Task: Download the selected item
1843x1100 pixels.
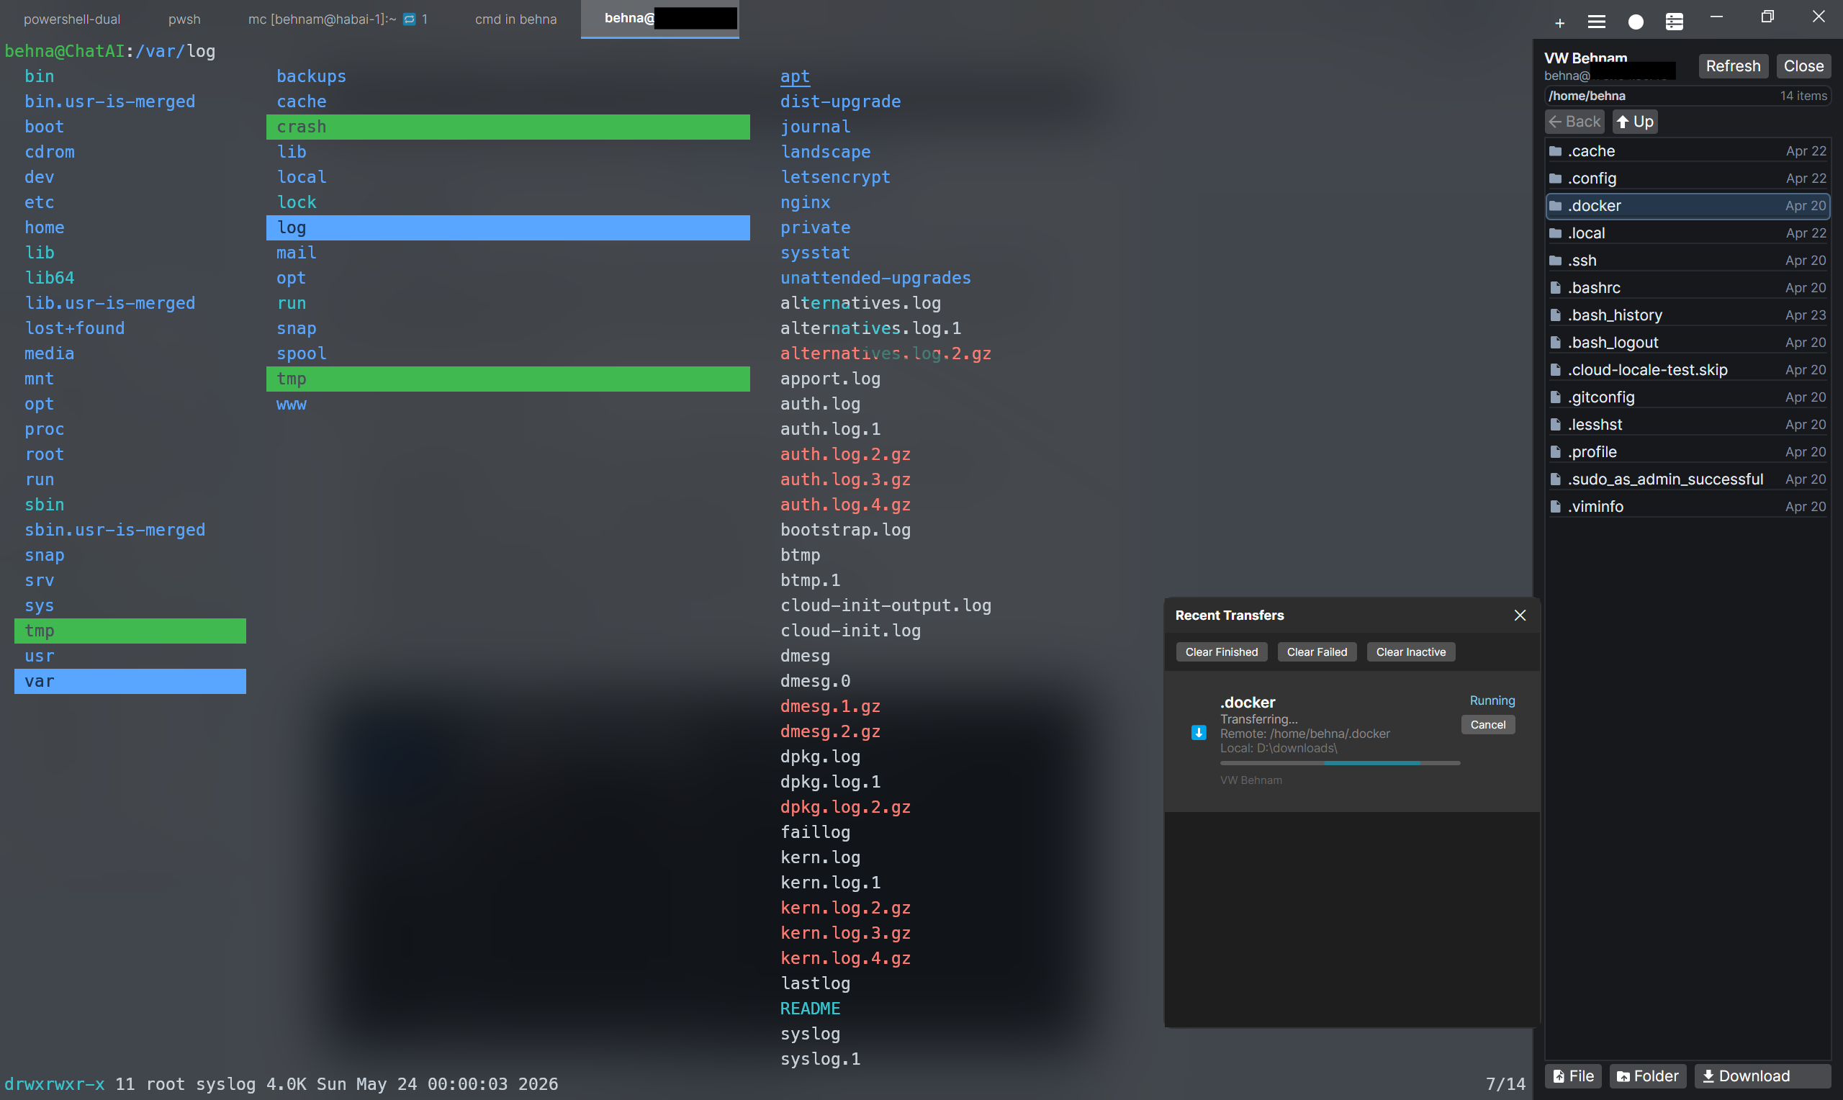Action: point(1762,1076)
